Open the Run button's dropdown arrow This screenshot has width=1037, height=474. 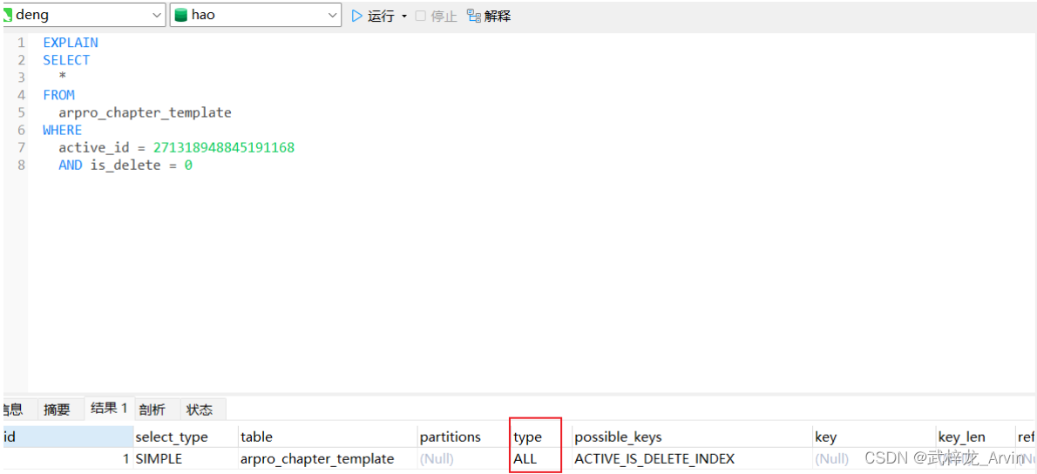pyautogui.click(x=404, y=17)
